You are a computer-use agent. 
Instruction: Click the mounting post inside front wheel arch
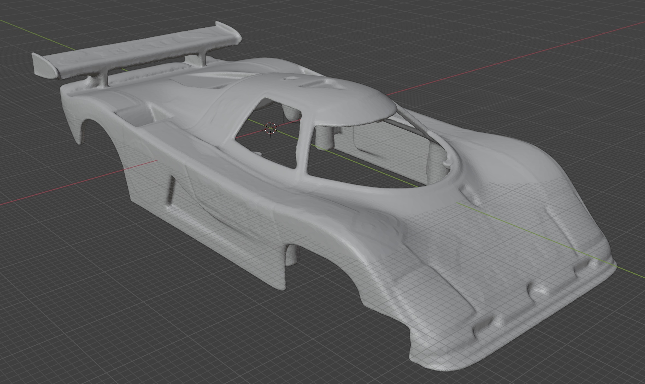(x=292, y=255)
